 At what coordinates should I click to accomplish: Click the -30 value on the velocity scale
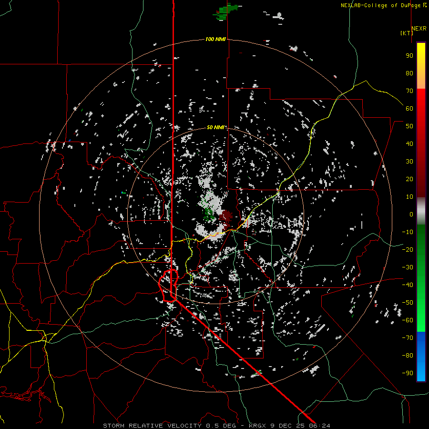pyautogui.click(x=408, y=267)
